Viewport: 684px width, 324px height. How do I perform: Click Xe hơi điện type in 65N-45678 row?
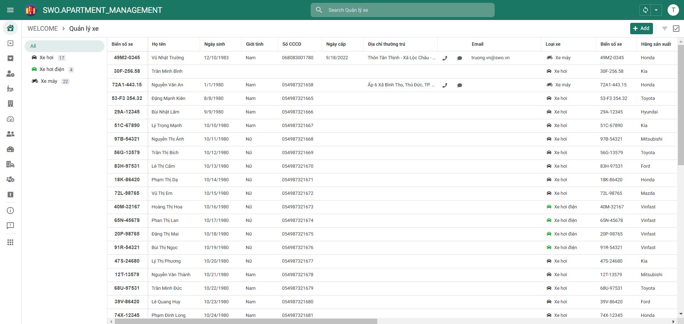coord(562,221)
